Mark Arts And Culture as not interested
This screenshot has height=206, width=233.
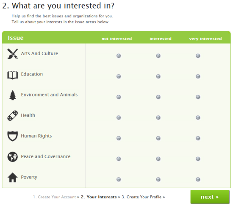tap(119, 56)
